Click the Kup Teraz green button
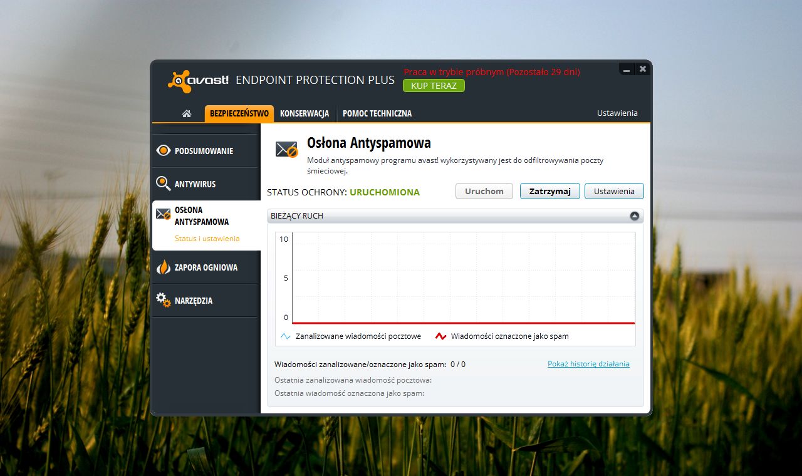Image resolution: width=802 pixels, height=476 pixels. (x=434, y=86)
